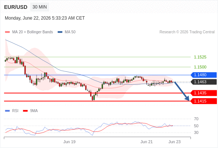
Task: Click the Jun 19 date axis label
Action: click(69, 142)
